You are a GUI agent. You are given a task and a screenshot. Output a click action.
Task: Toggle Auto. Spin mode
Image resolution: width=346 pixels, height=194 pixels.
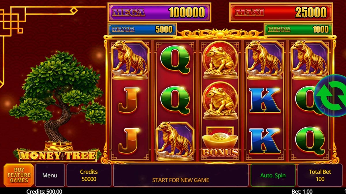pos(273,175)
